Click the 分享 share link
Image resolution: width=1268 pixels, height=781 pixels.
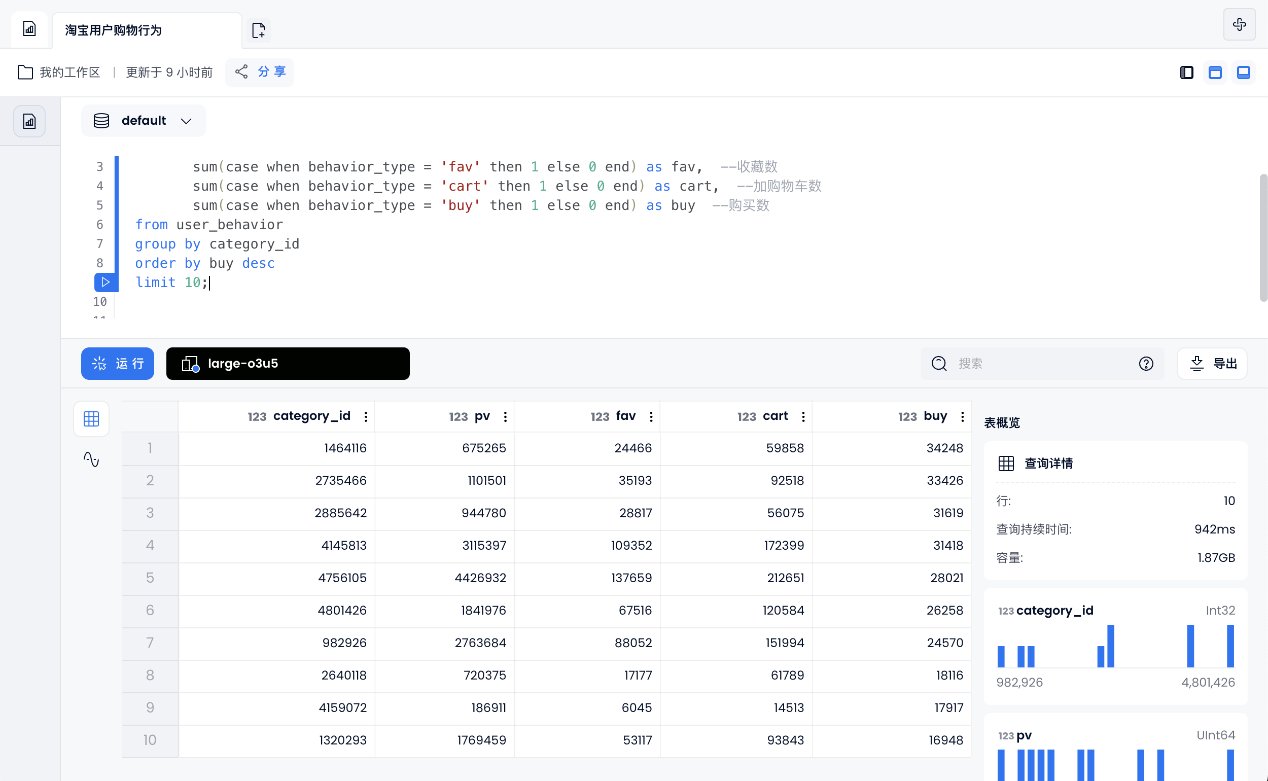click(272, 72)
